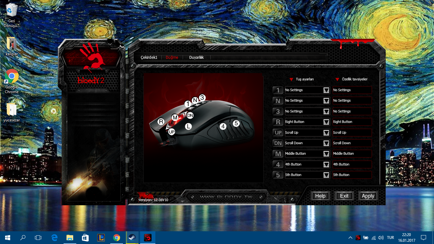Click Middle Button recommendation field
Screen dimensions: 434x244
pyautogui.click(x=352, y=154)
